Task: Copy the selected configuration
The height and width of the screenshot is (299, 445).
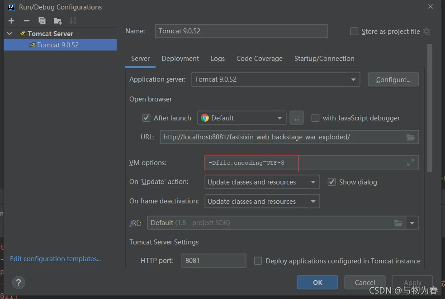Action: tap(42, 21)
